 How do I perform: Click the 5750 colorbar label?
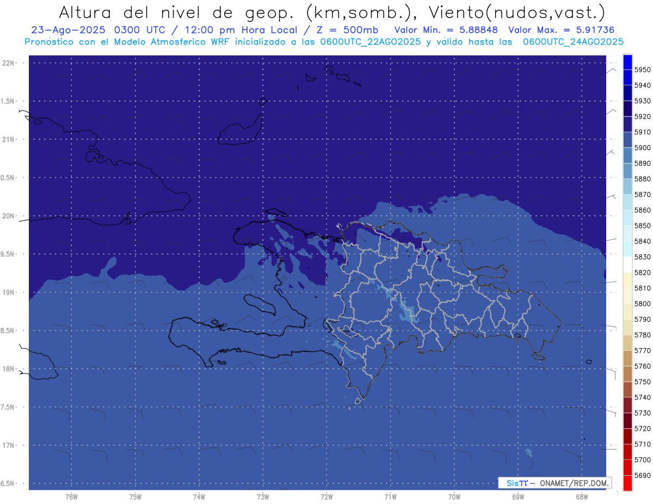(x=642, y=382)
